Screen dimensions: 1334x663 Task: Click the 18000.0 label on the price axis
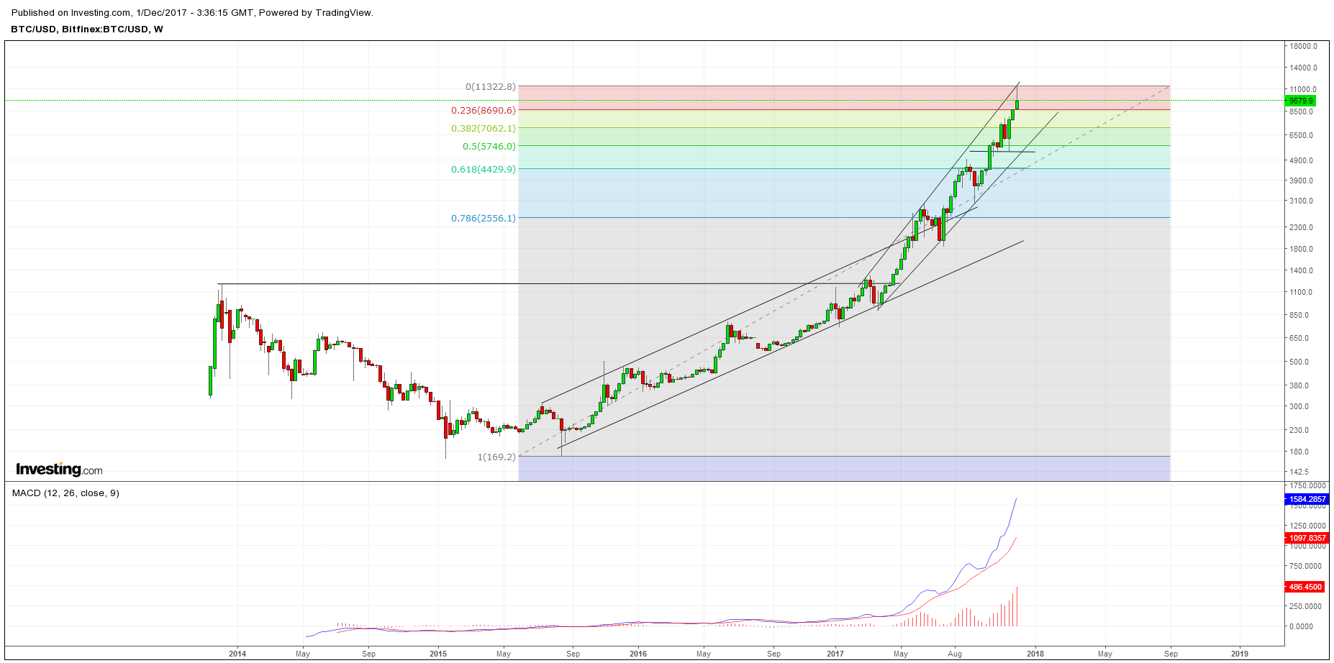pos(1303,46)
